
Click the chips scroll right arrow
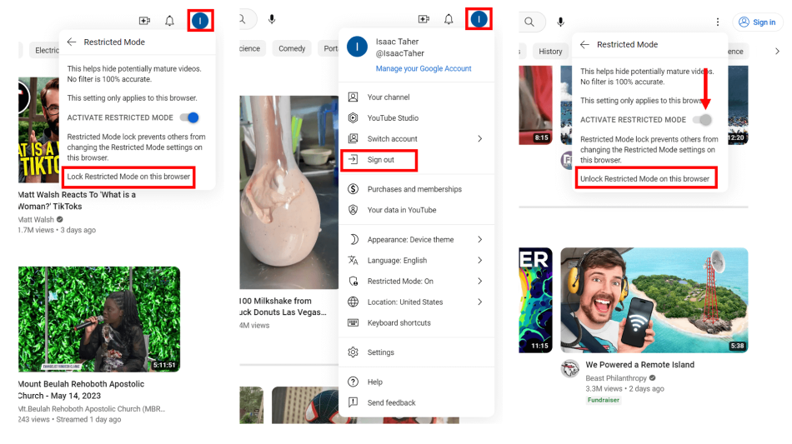coord(777,52)
